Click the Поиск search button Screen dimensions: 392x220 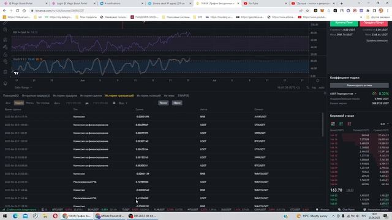(x=164, y=103)
